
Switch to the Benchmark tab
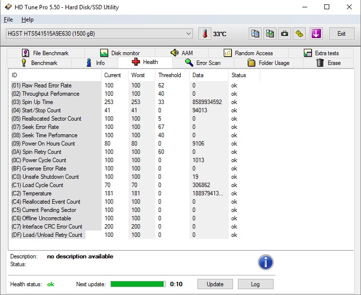pos(40,63)
